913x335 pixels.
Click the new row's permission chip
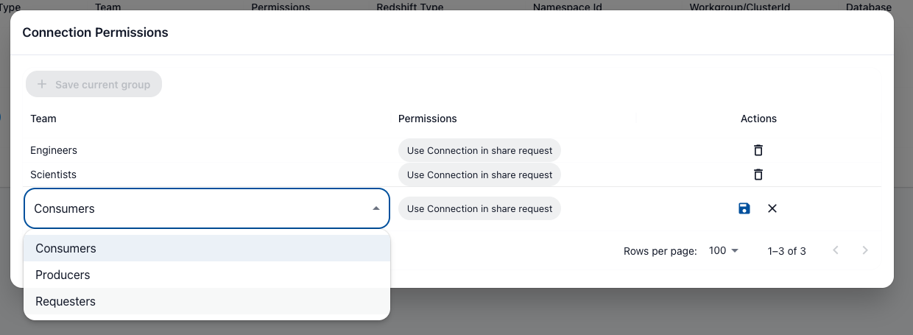[x=479, y=208]
